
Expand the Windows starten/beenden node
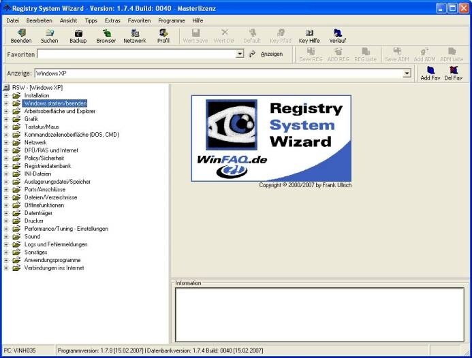(x=6, y=103)
